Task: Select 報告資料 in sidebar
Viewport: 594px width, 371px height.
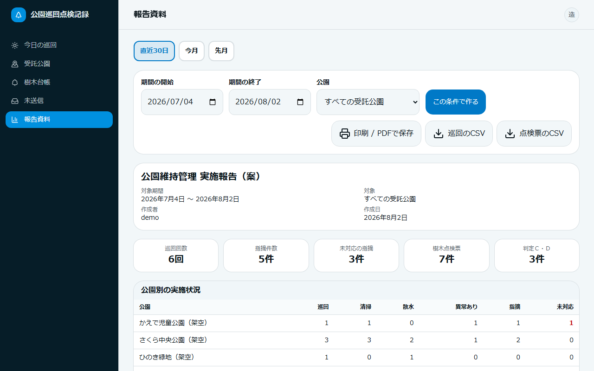Action: [x=59, y=120]
